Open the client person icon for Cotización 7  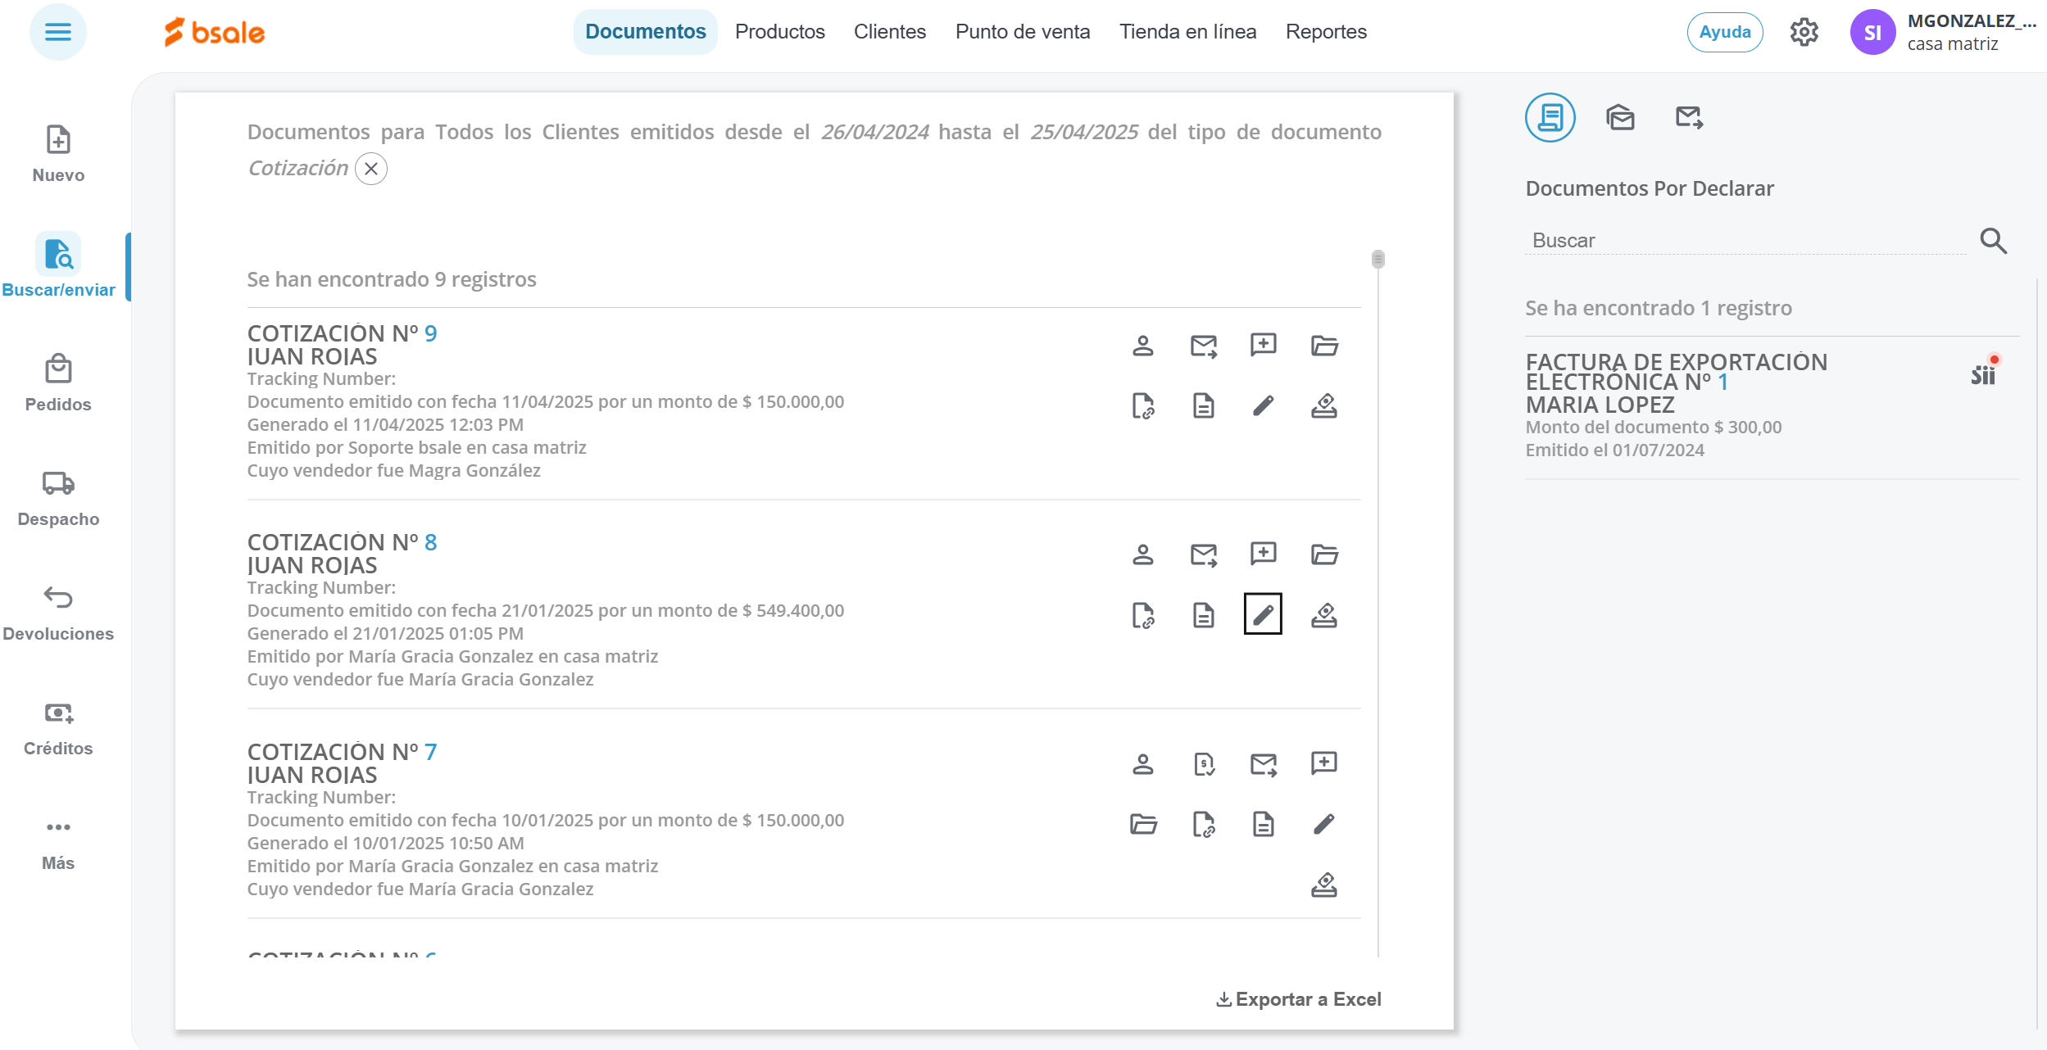pos(1142,764)
